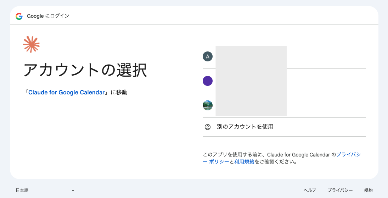Open the 利用規約 terms link

[244, 162]
